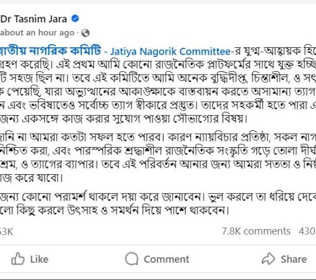Click the line 'জন্য একসঙ্গে কাজ করার সুযোগ'

123,119
